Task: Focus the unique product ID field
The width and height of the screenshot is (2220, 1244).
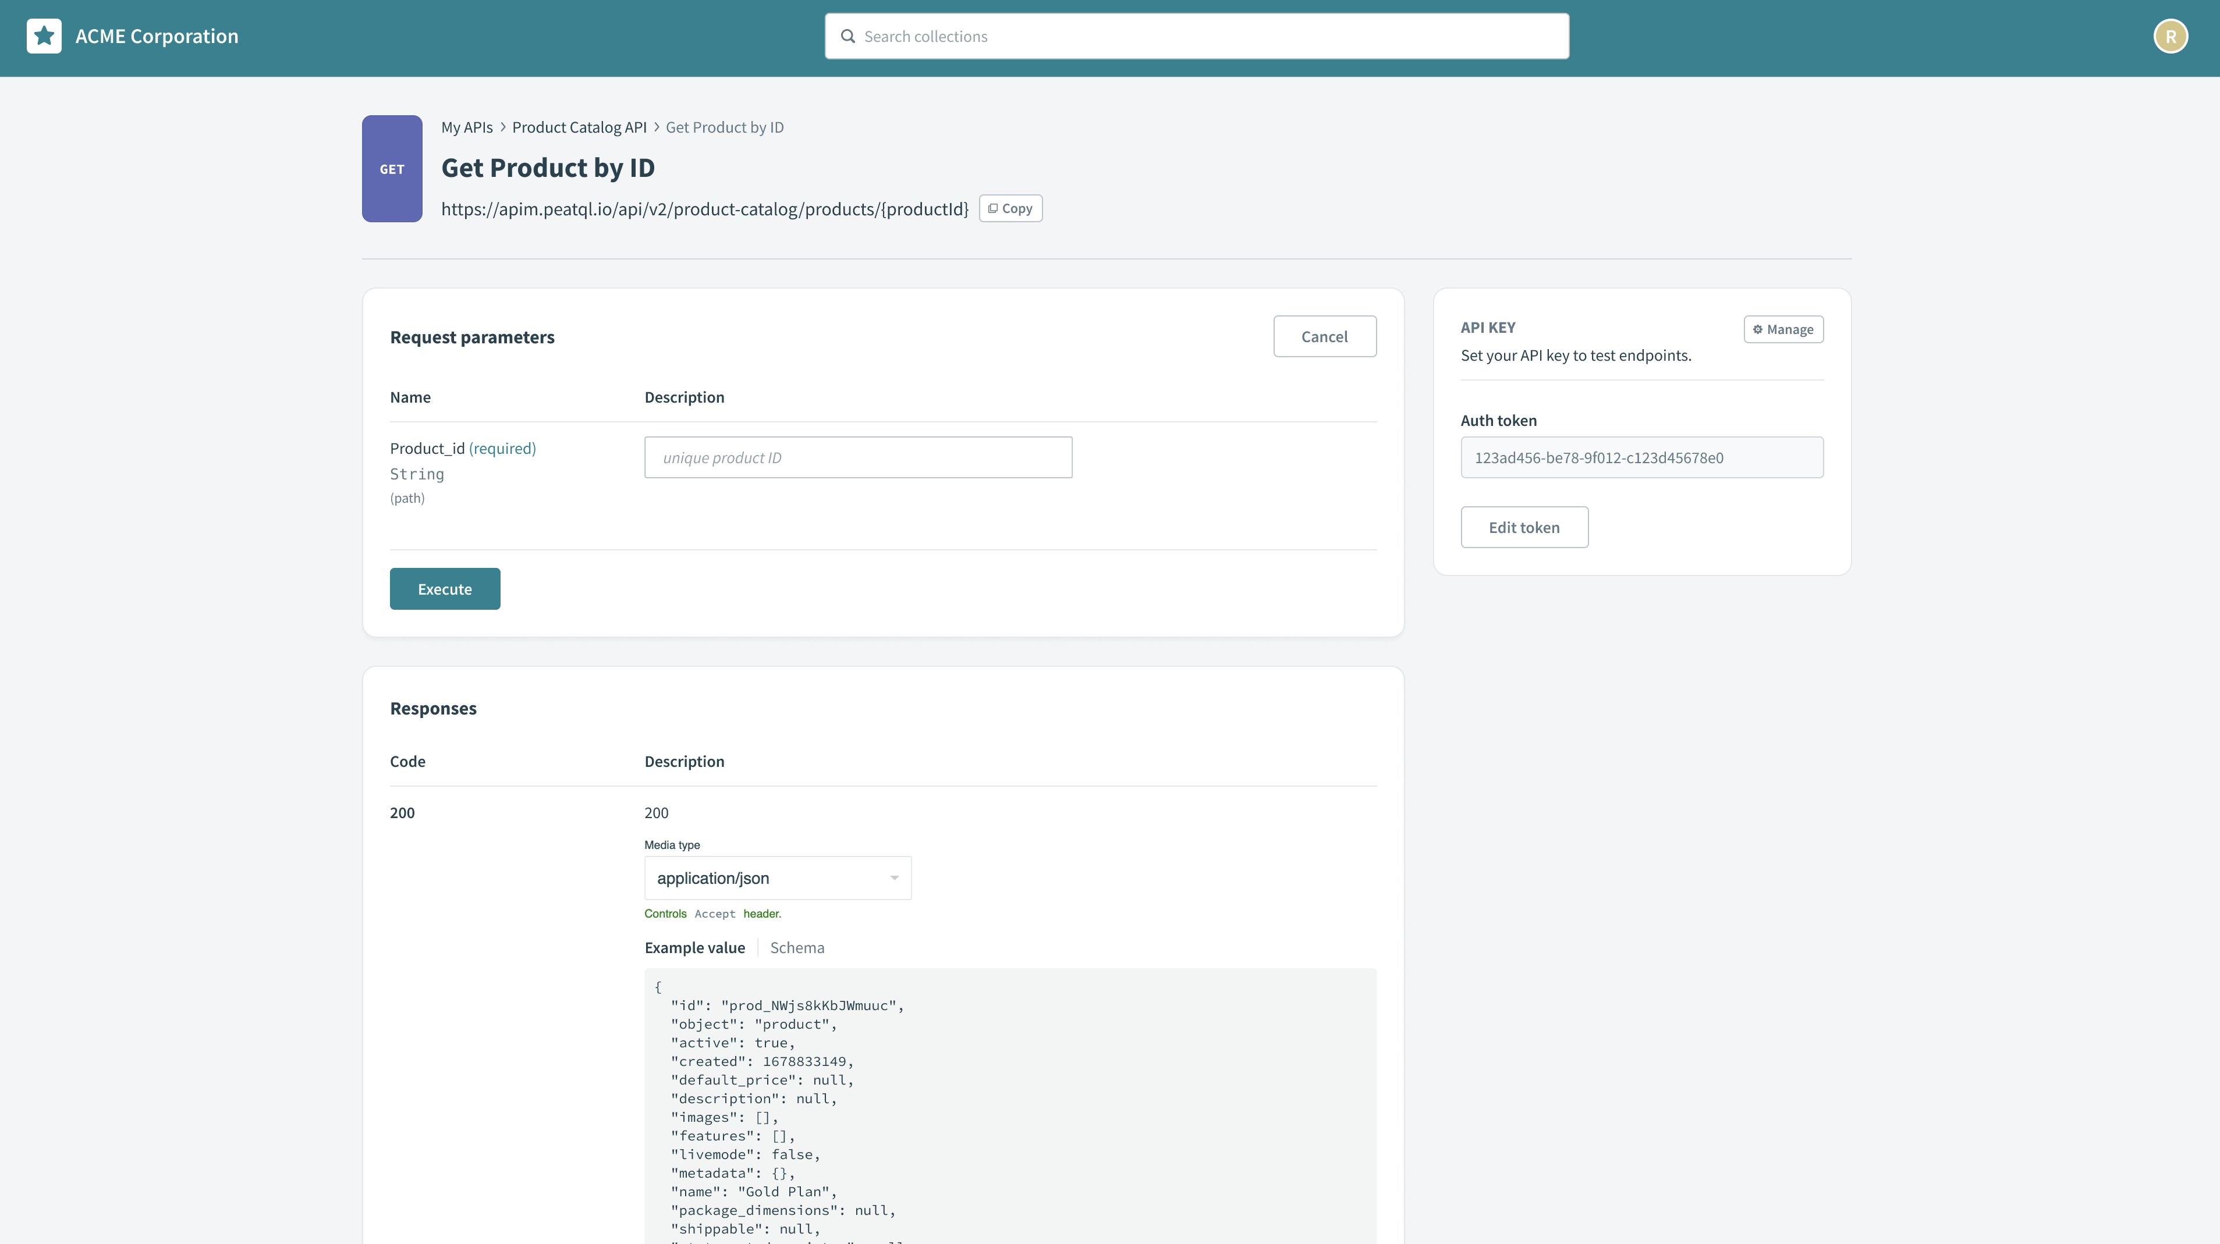Action: click(857, 457)
